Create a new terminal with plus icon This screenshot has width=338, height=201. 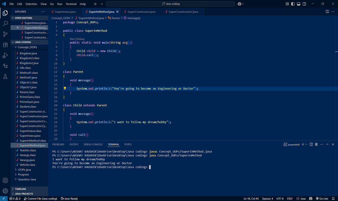point(303,144)
